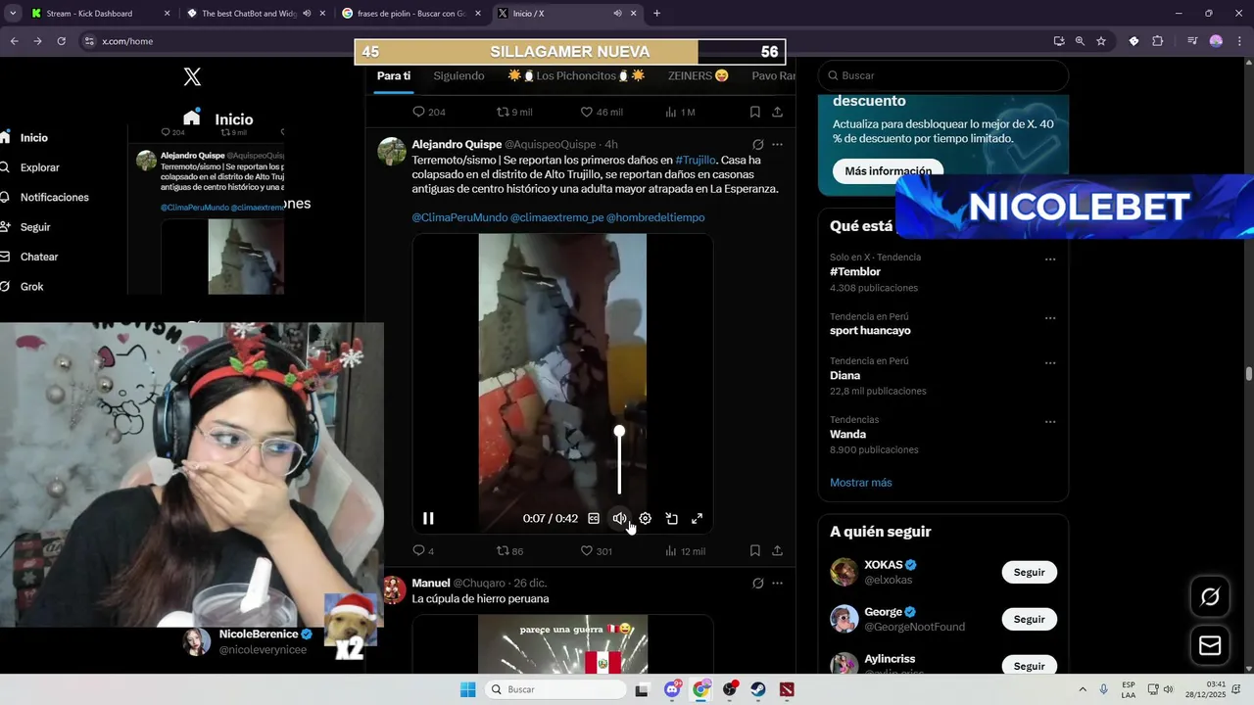View analytics for tweet with 12 mil views
This screenshot has width=1254, height=705.
click(685, 551)
